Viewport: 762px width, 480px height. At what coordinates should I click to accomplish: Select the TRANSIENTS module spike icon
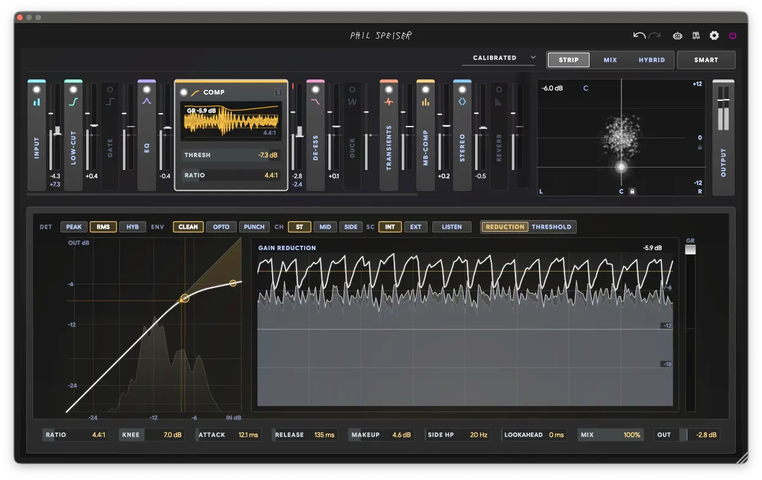tap(389, 102)
